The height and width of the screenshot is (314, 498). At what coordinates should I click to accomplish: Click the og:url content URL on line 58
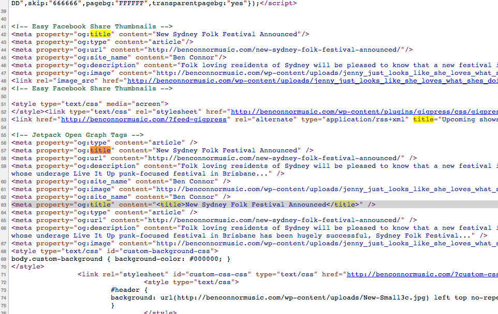274,159
